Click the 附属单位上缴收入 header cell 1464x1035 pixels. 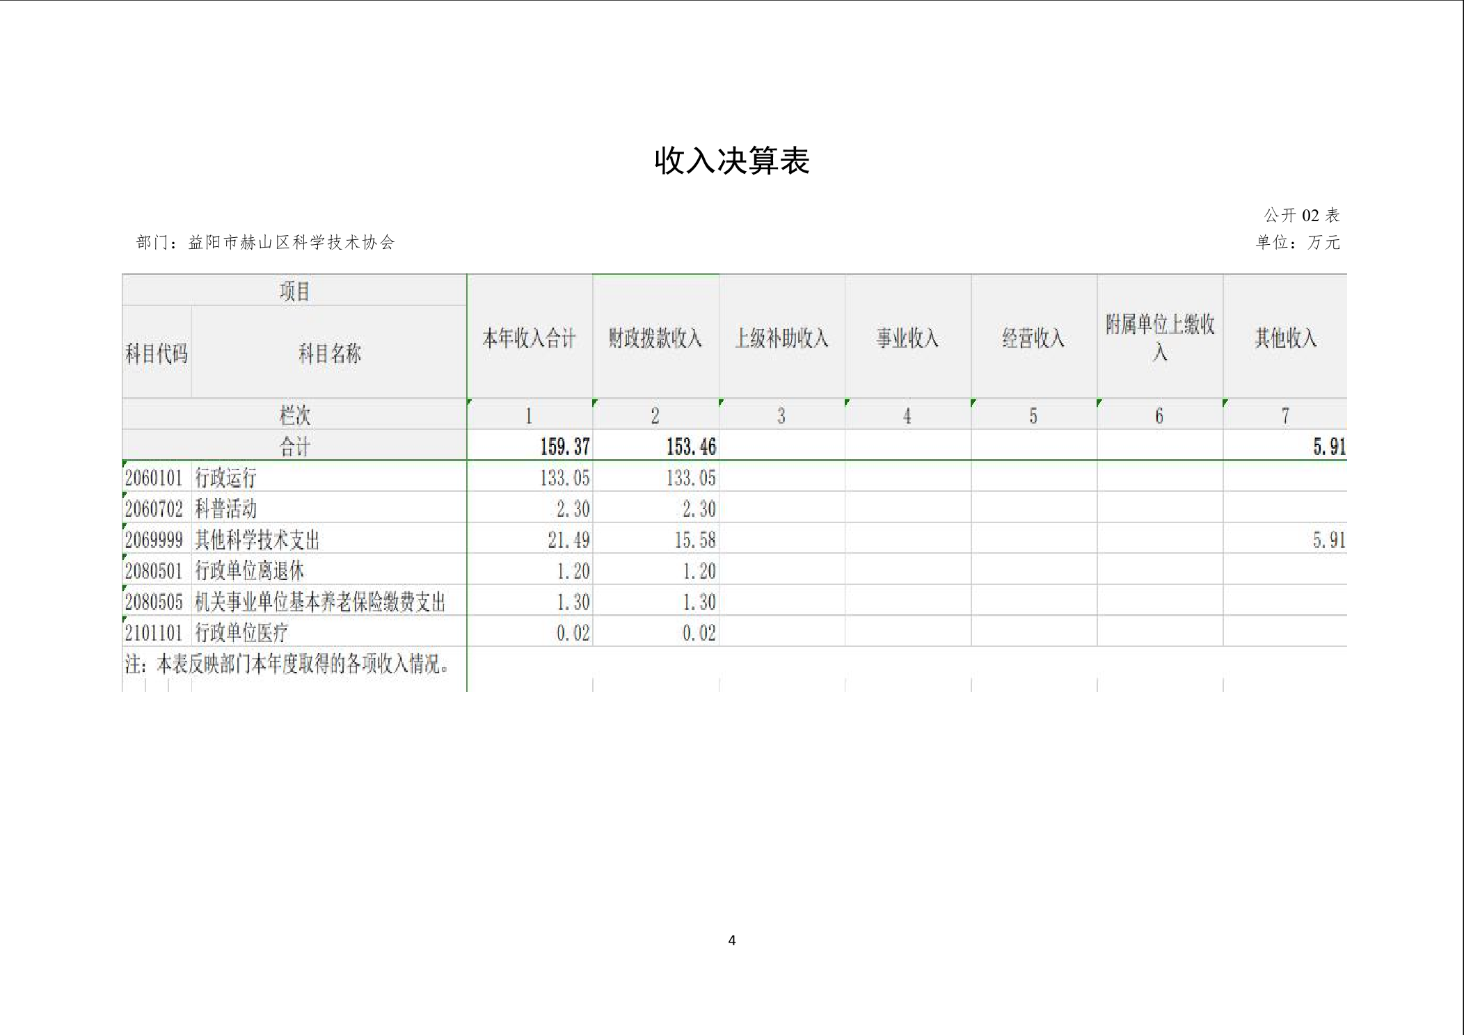click(1159, 337)
